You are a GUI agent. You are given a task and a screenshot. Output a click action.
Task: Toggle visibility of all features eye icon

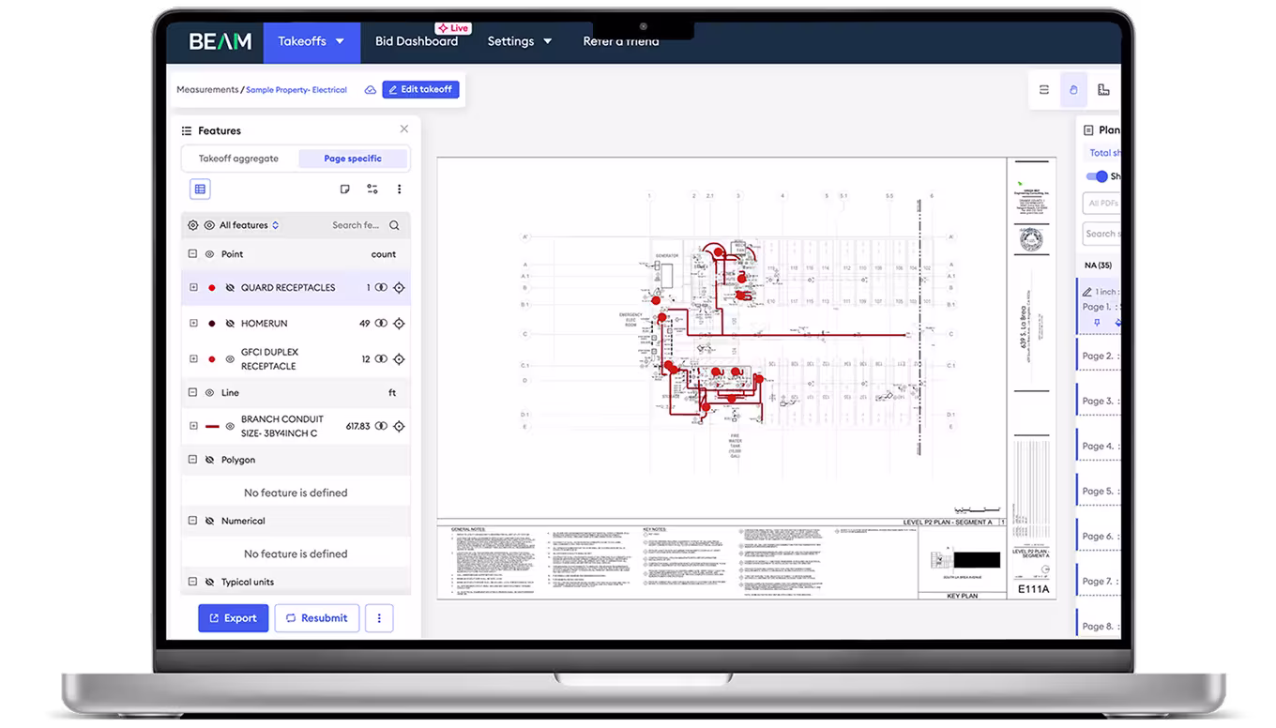pyautogui.click(x=209, y=225)
